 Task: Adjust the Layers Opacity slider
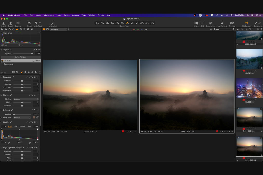pos(23,54)
